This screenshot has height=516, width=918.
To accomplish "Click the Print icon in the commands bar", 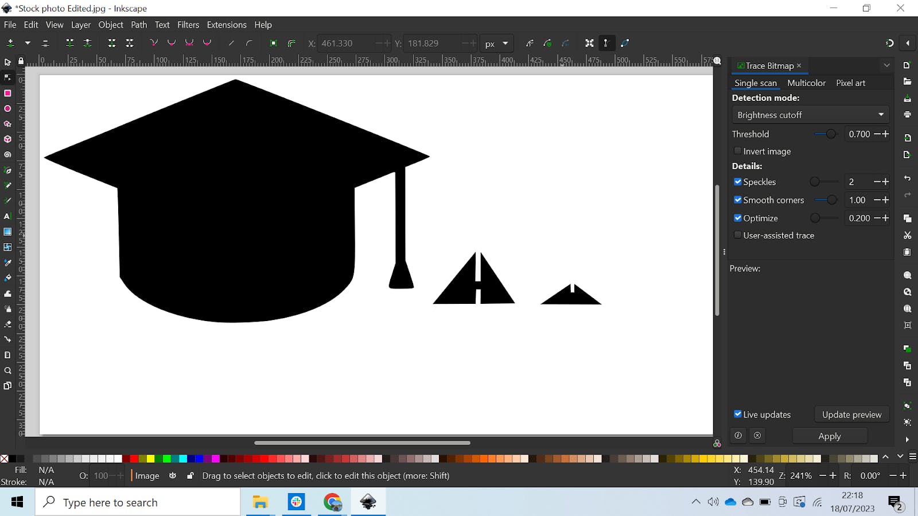I will (x=907, y=115).
